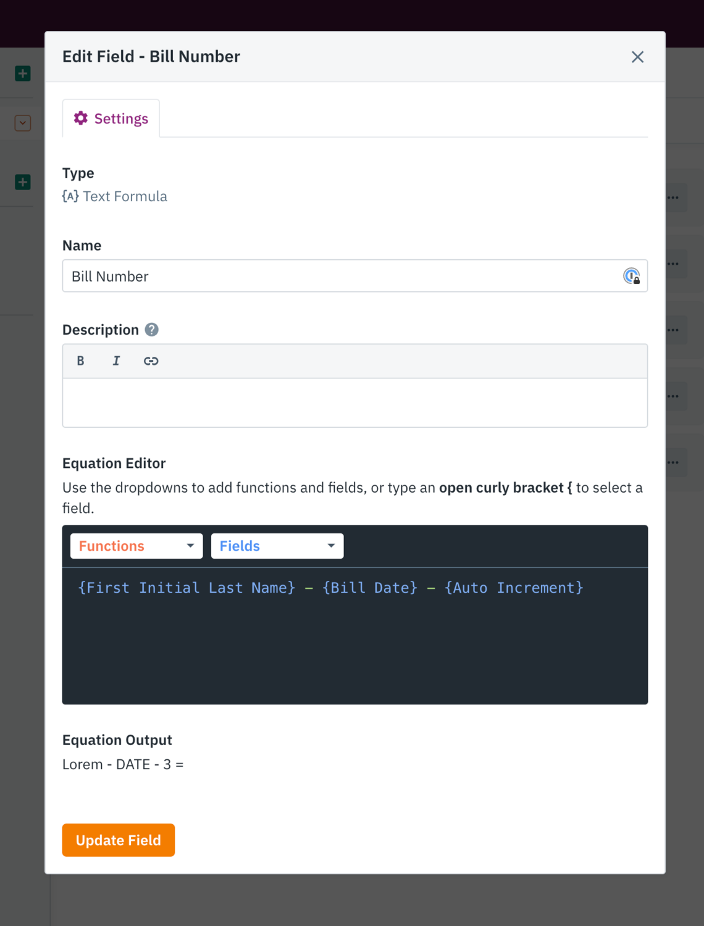The image size is (704, 926).
Task: Click the {Auto Increment} field token
Action: pyautogui.click(x=514, y=588)
